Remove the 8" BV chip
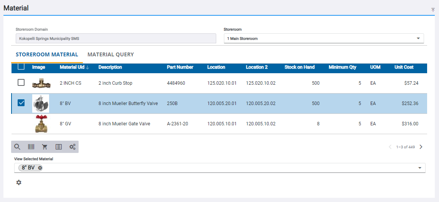This screenshot has width=439, height=202. (40, 168)
